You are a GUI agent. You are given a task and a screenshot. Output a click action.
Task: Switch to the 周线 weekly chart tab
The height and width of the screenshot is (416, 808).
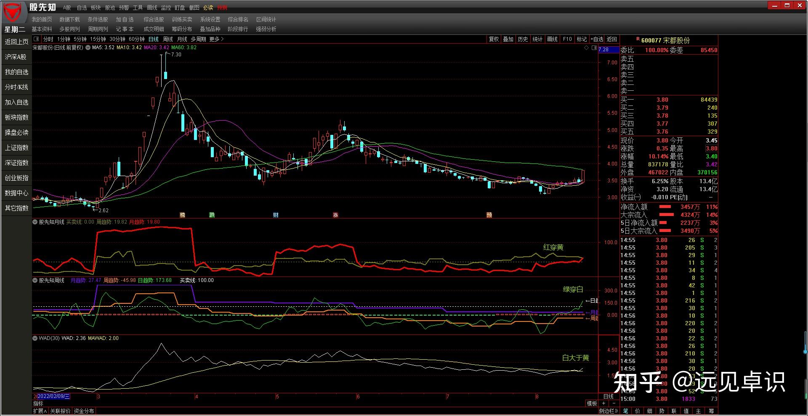[168, 39]
